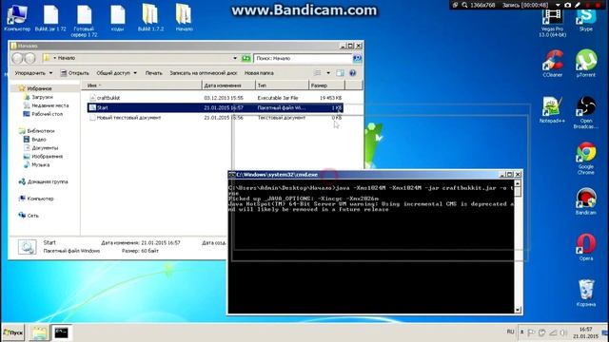
Task: Open the Корзина recycle bin
Action: [x=586, y=294]
